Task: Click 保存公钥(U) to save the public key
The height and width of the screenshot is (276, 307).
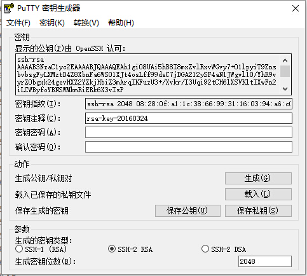Action: [x=188, y=210]
